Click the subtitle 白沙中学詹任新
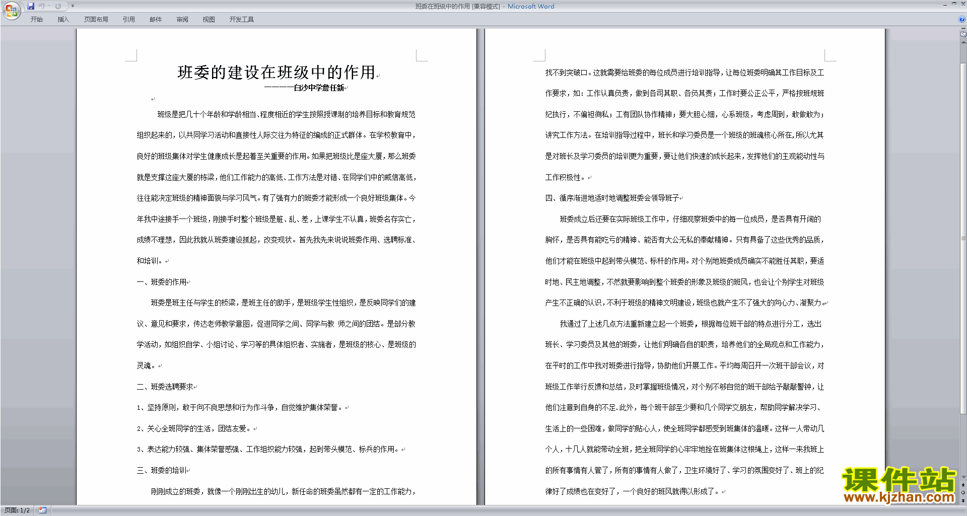 [x=319, y=88]
